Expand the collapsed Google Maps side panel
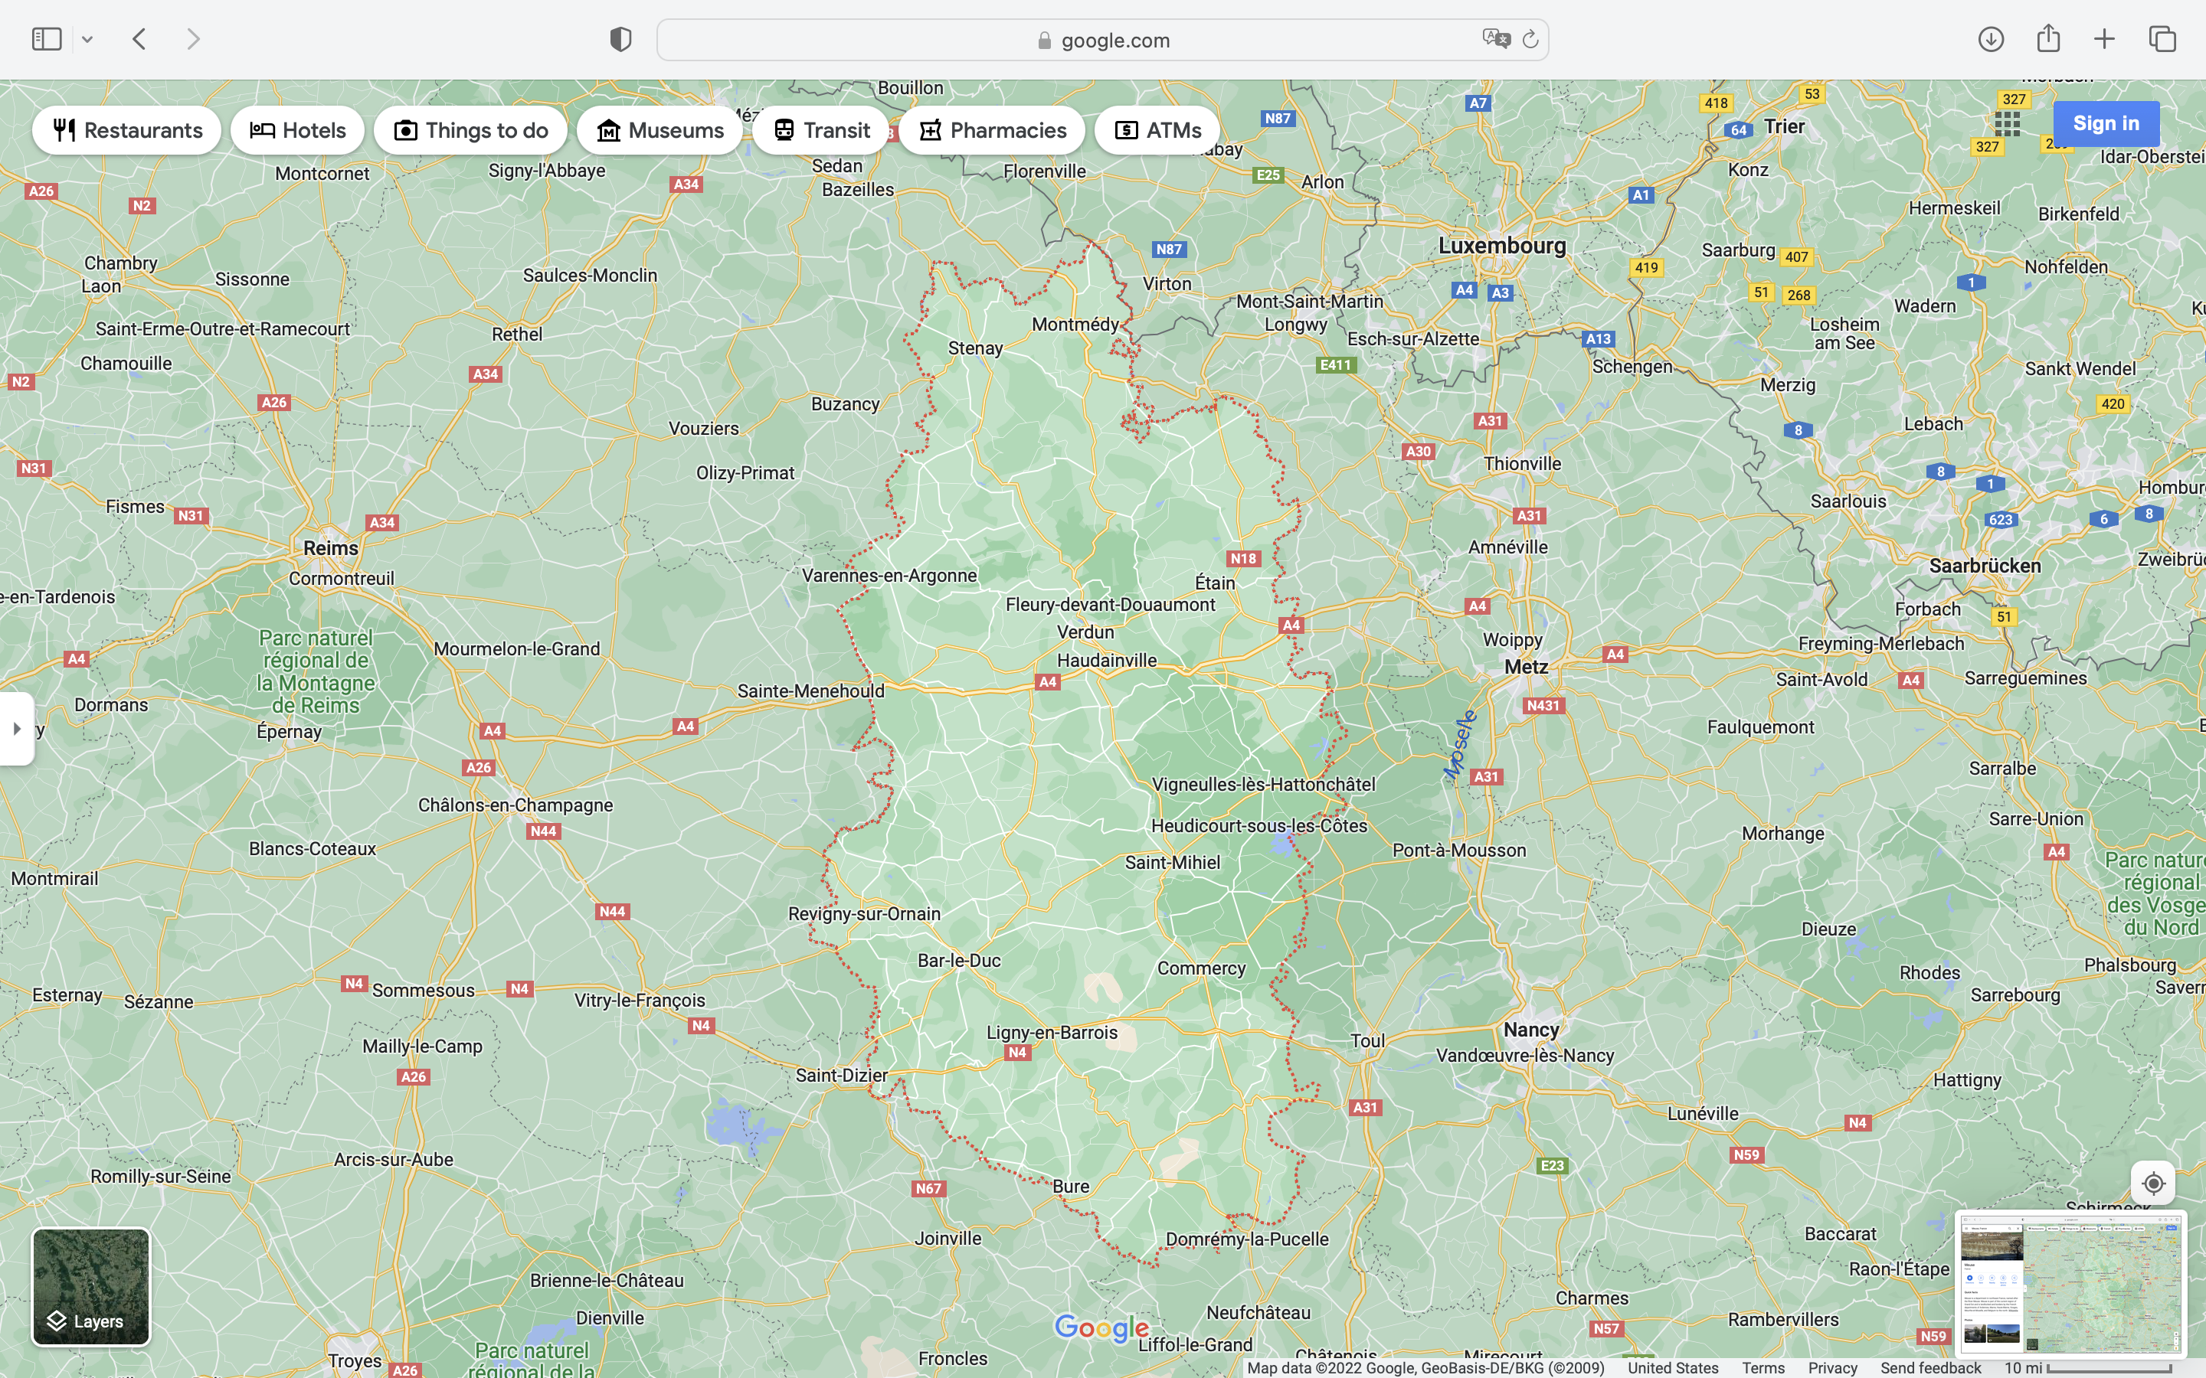 pyautogui.click(x=16, y=728)
